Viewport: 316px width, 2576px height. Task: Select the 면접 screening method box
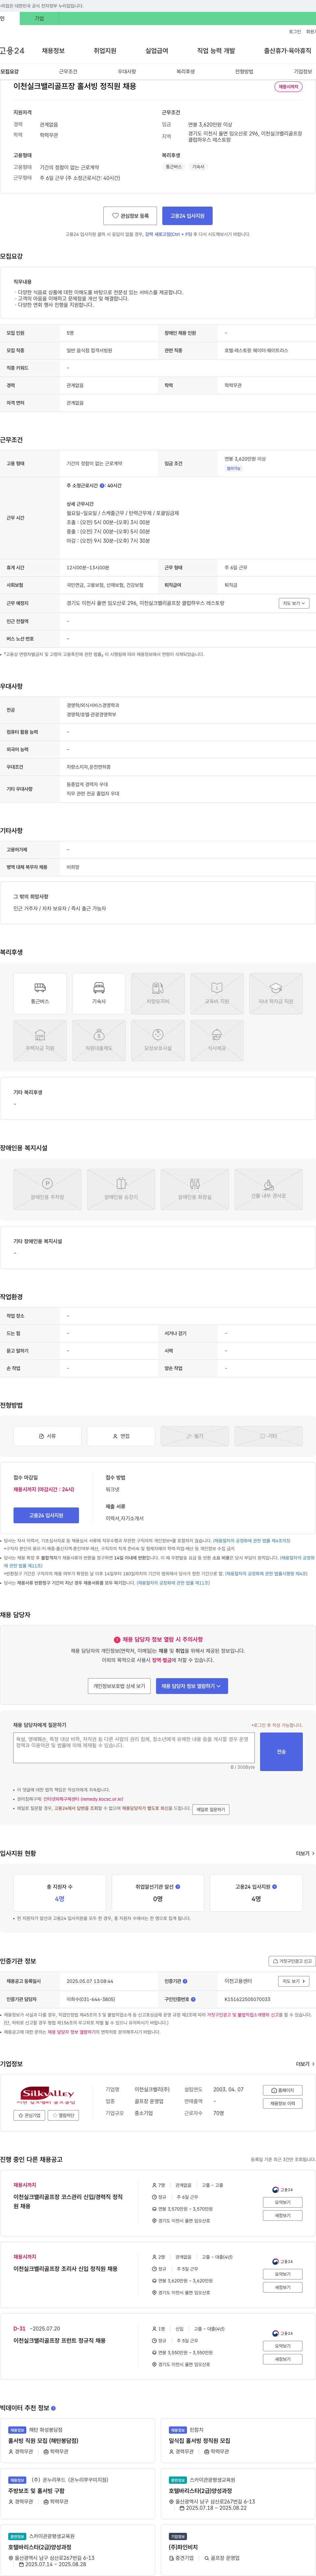tap(121, 1436)
